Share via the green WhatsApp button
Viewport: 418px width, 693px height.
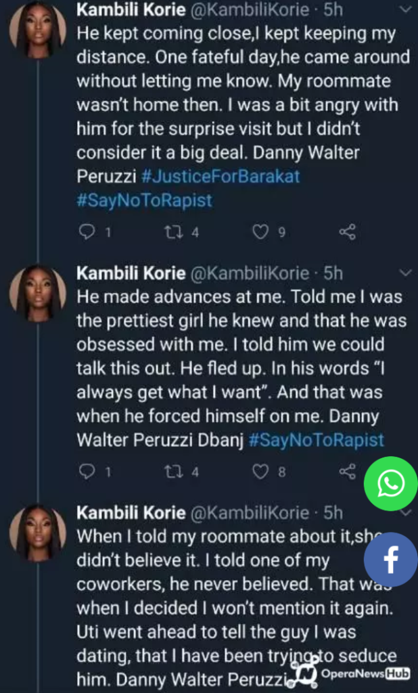(391, 484)
